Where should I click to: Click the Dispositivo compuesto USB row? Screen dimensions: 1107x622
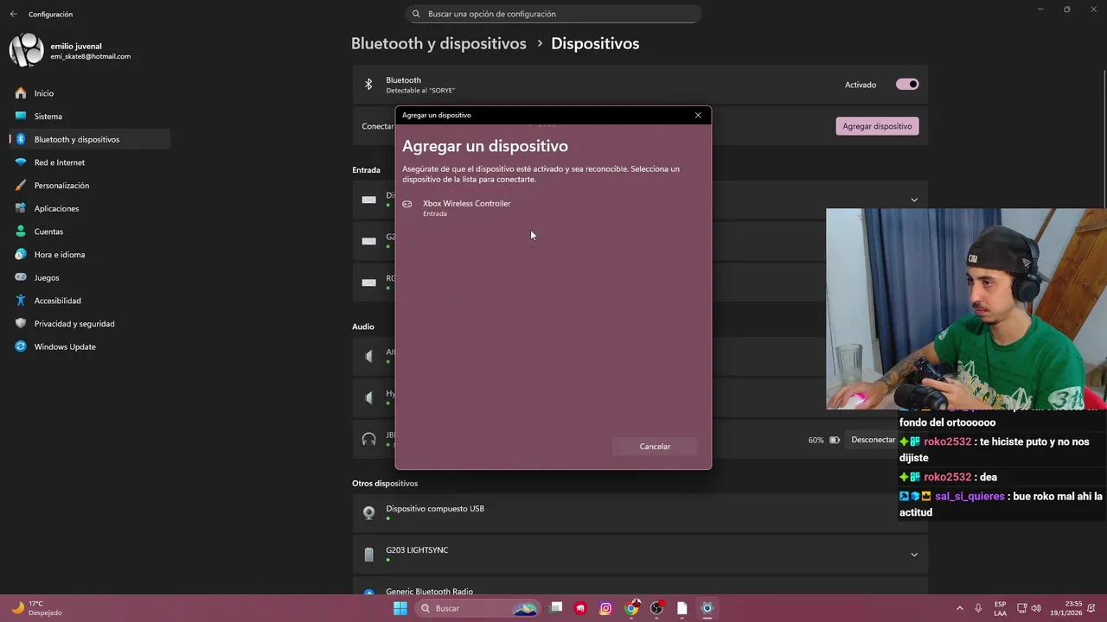tap(640, 512)
